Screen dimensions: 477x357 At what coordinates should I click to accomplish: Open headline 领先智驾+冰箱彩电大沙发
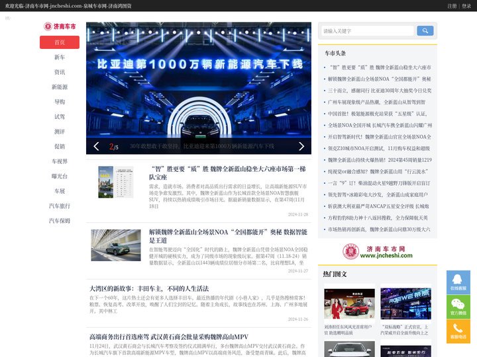click(378, 194)
